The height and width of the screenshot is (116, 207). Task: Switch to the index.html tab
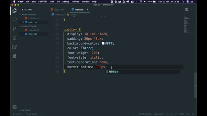(58, 10)
